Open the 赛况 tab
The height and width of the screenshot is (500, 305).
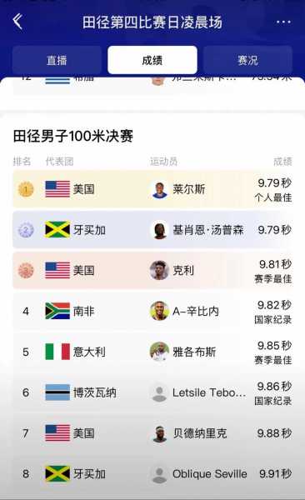[x=247, y=60]
